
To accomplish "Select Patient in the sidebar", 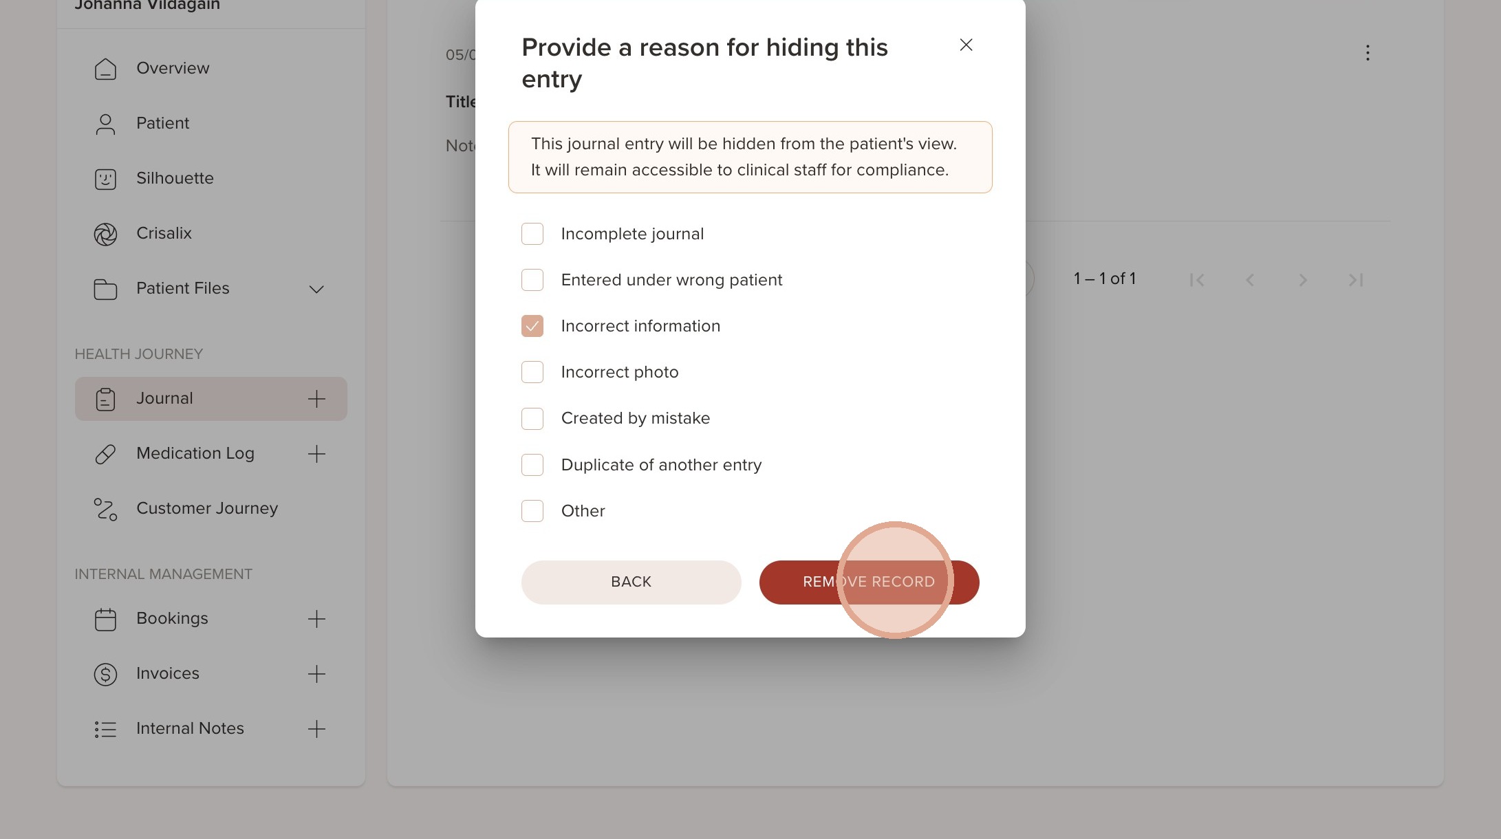I will pyautogui.click(x=162, y=124).
